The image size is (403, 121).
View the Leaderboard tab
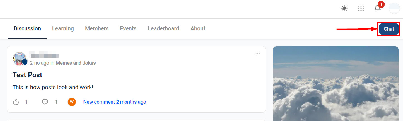(163, 28)
